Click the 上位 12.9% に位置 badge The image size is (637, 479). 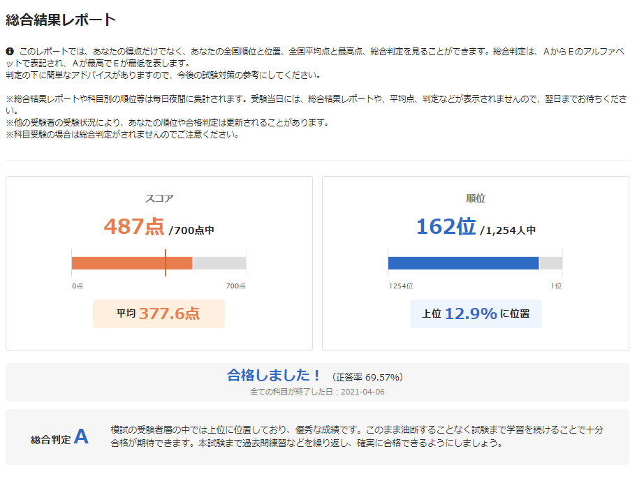[476, 314]
